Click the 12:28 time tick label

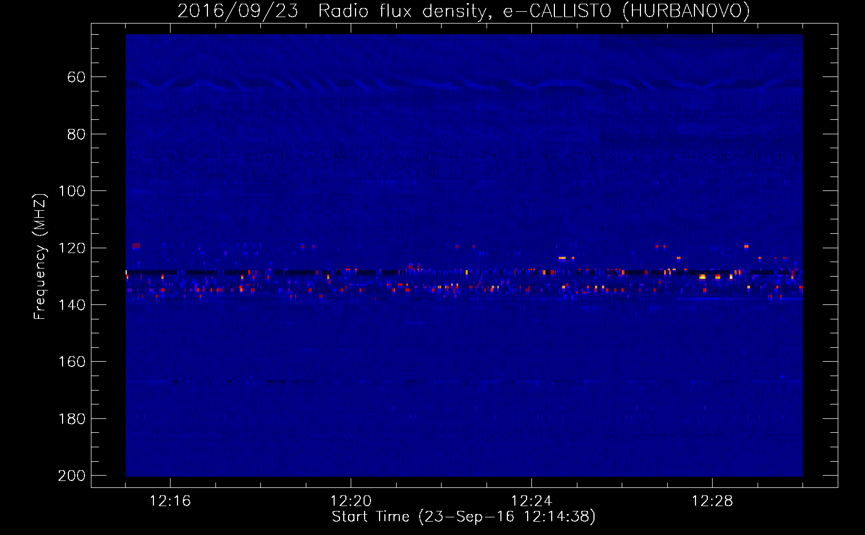click(712, 501)
